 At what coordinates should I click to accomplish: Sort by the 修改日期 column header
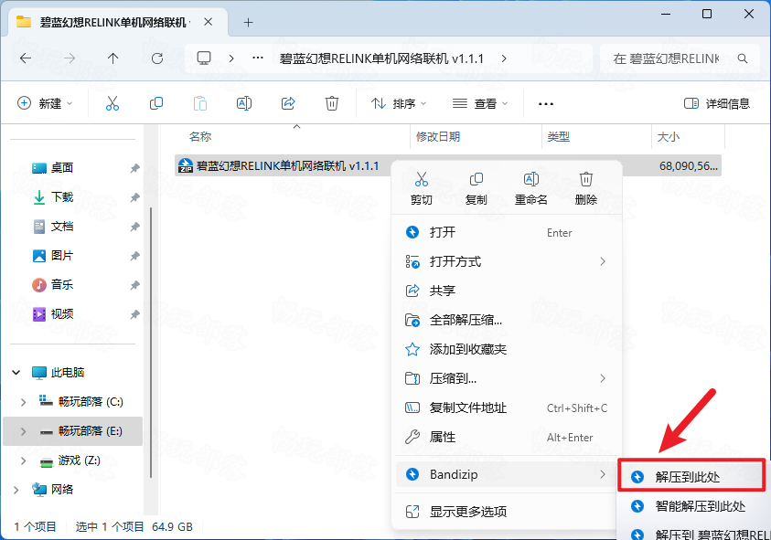pyautogui.click(x=437, y=136)
